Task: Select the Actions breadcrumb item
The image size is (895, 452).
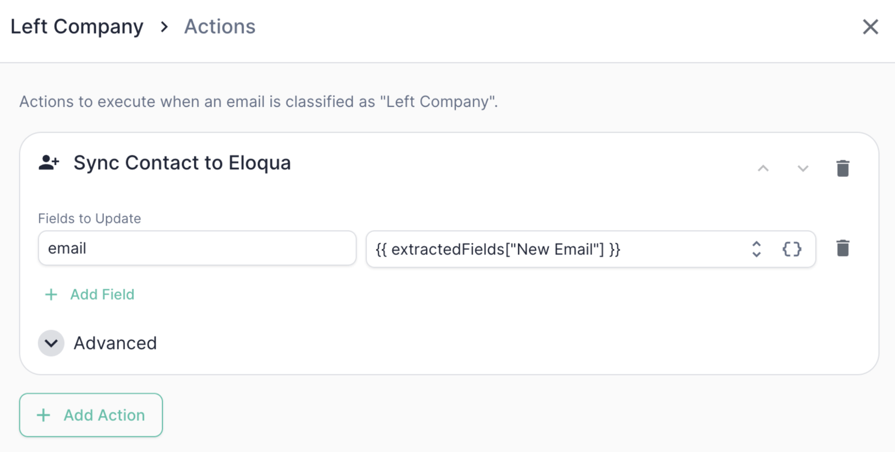Action: 220,27
